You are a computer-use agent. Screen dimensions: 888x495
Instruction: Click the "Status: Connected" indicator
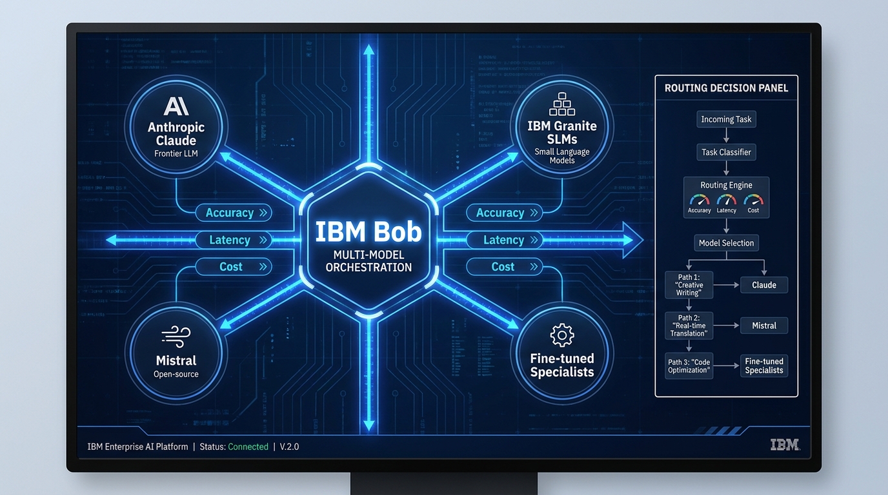(234, 447)
